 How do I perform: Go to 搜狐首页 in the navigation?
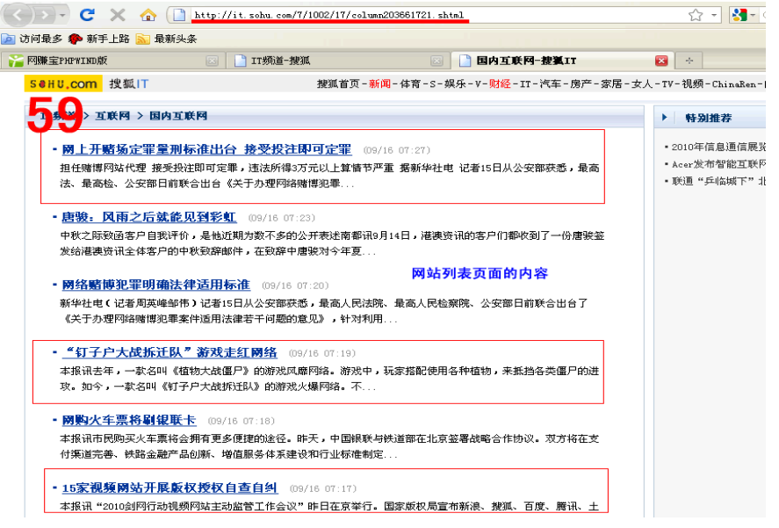[338, 84]
